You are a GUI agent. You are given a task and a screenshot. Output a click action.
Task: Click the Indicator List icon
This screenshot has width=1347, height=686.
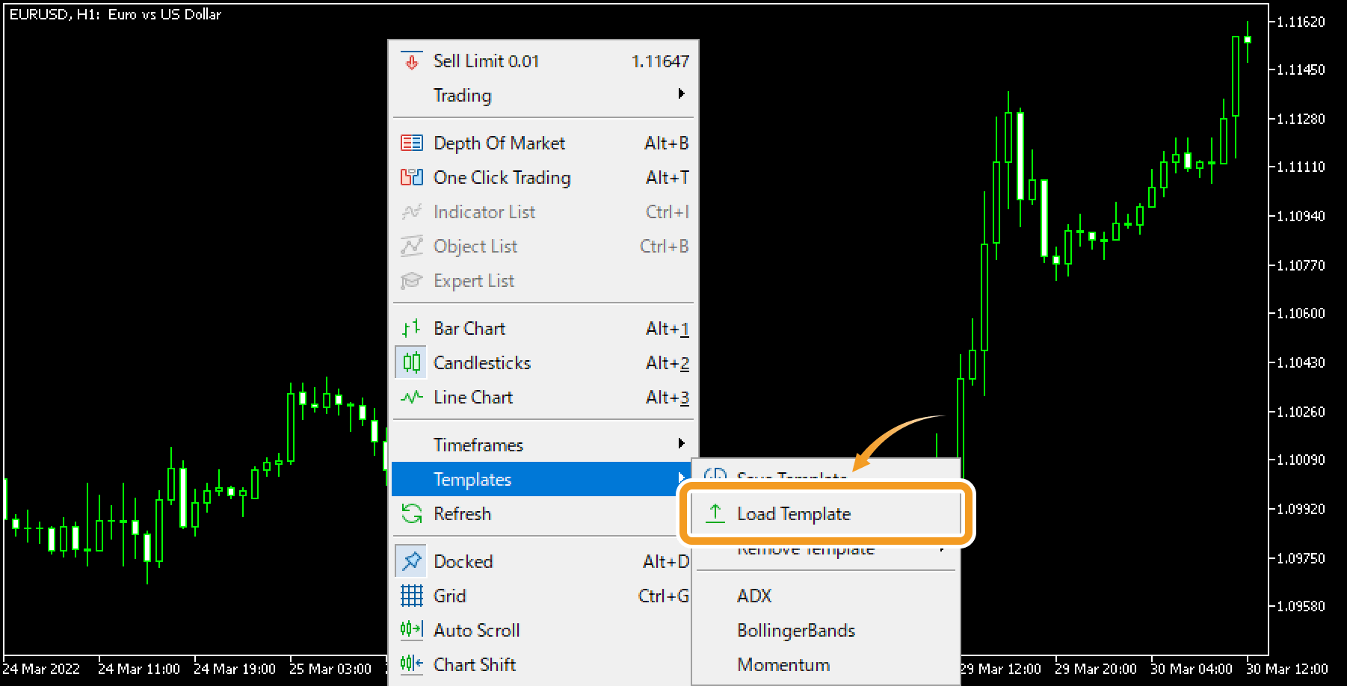pyautogui.click(x=411, y=211)
